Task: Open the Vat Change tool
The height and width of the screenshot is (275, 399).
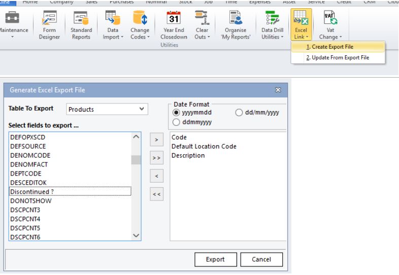Action: 330,25
